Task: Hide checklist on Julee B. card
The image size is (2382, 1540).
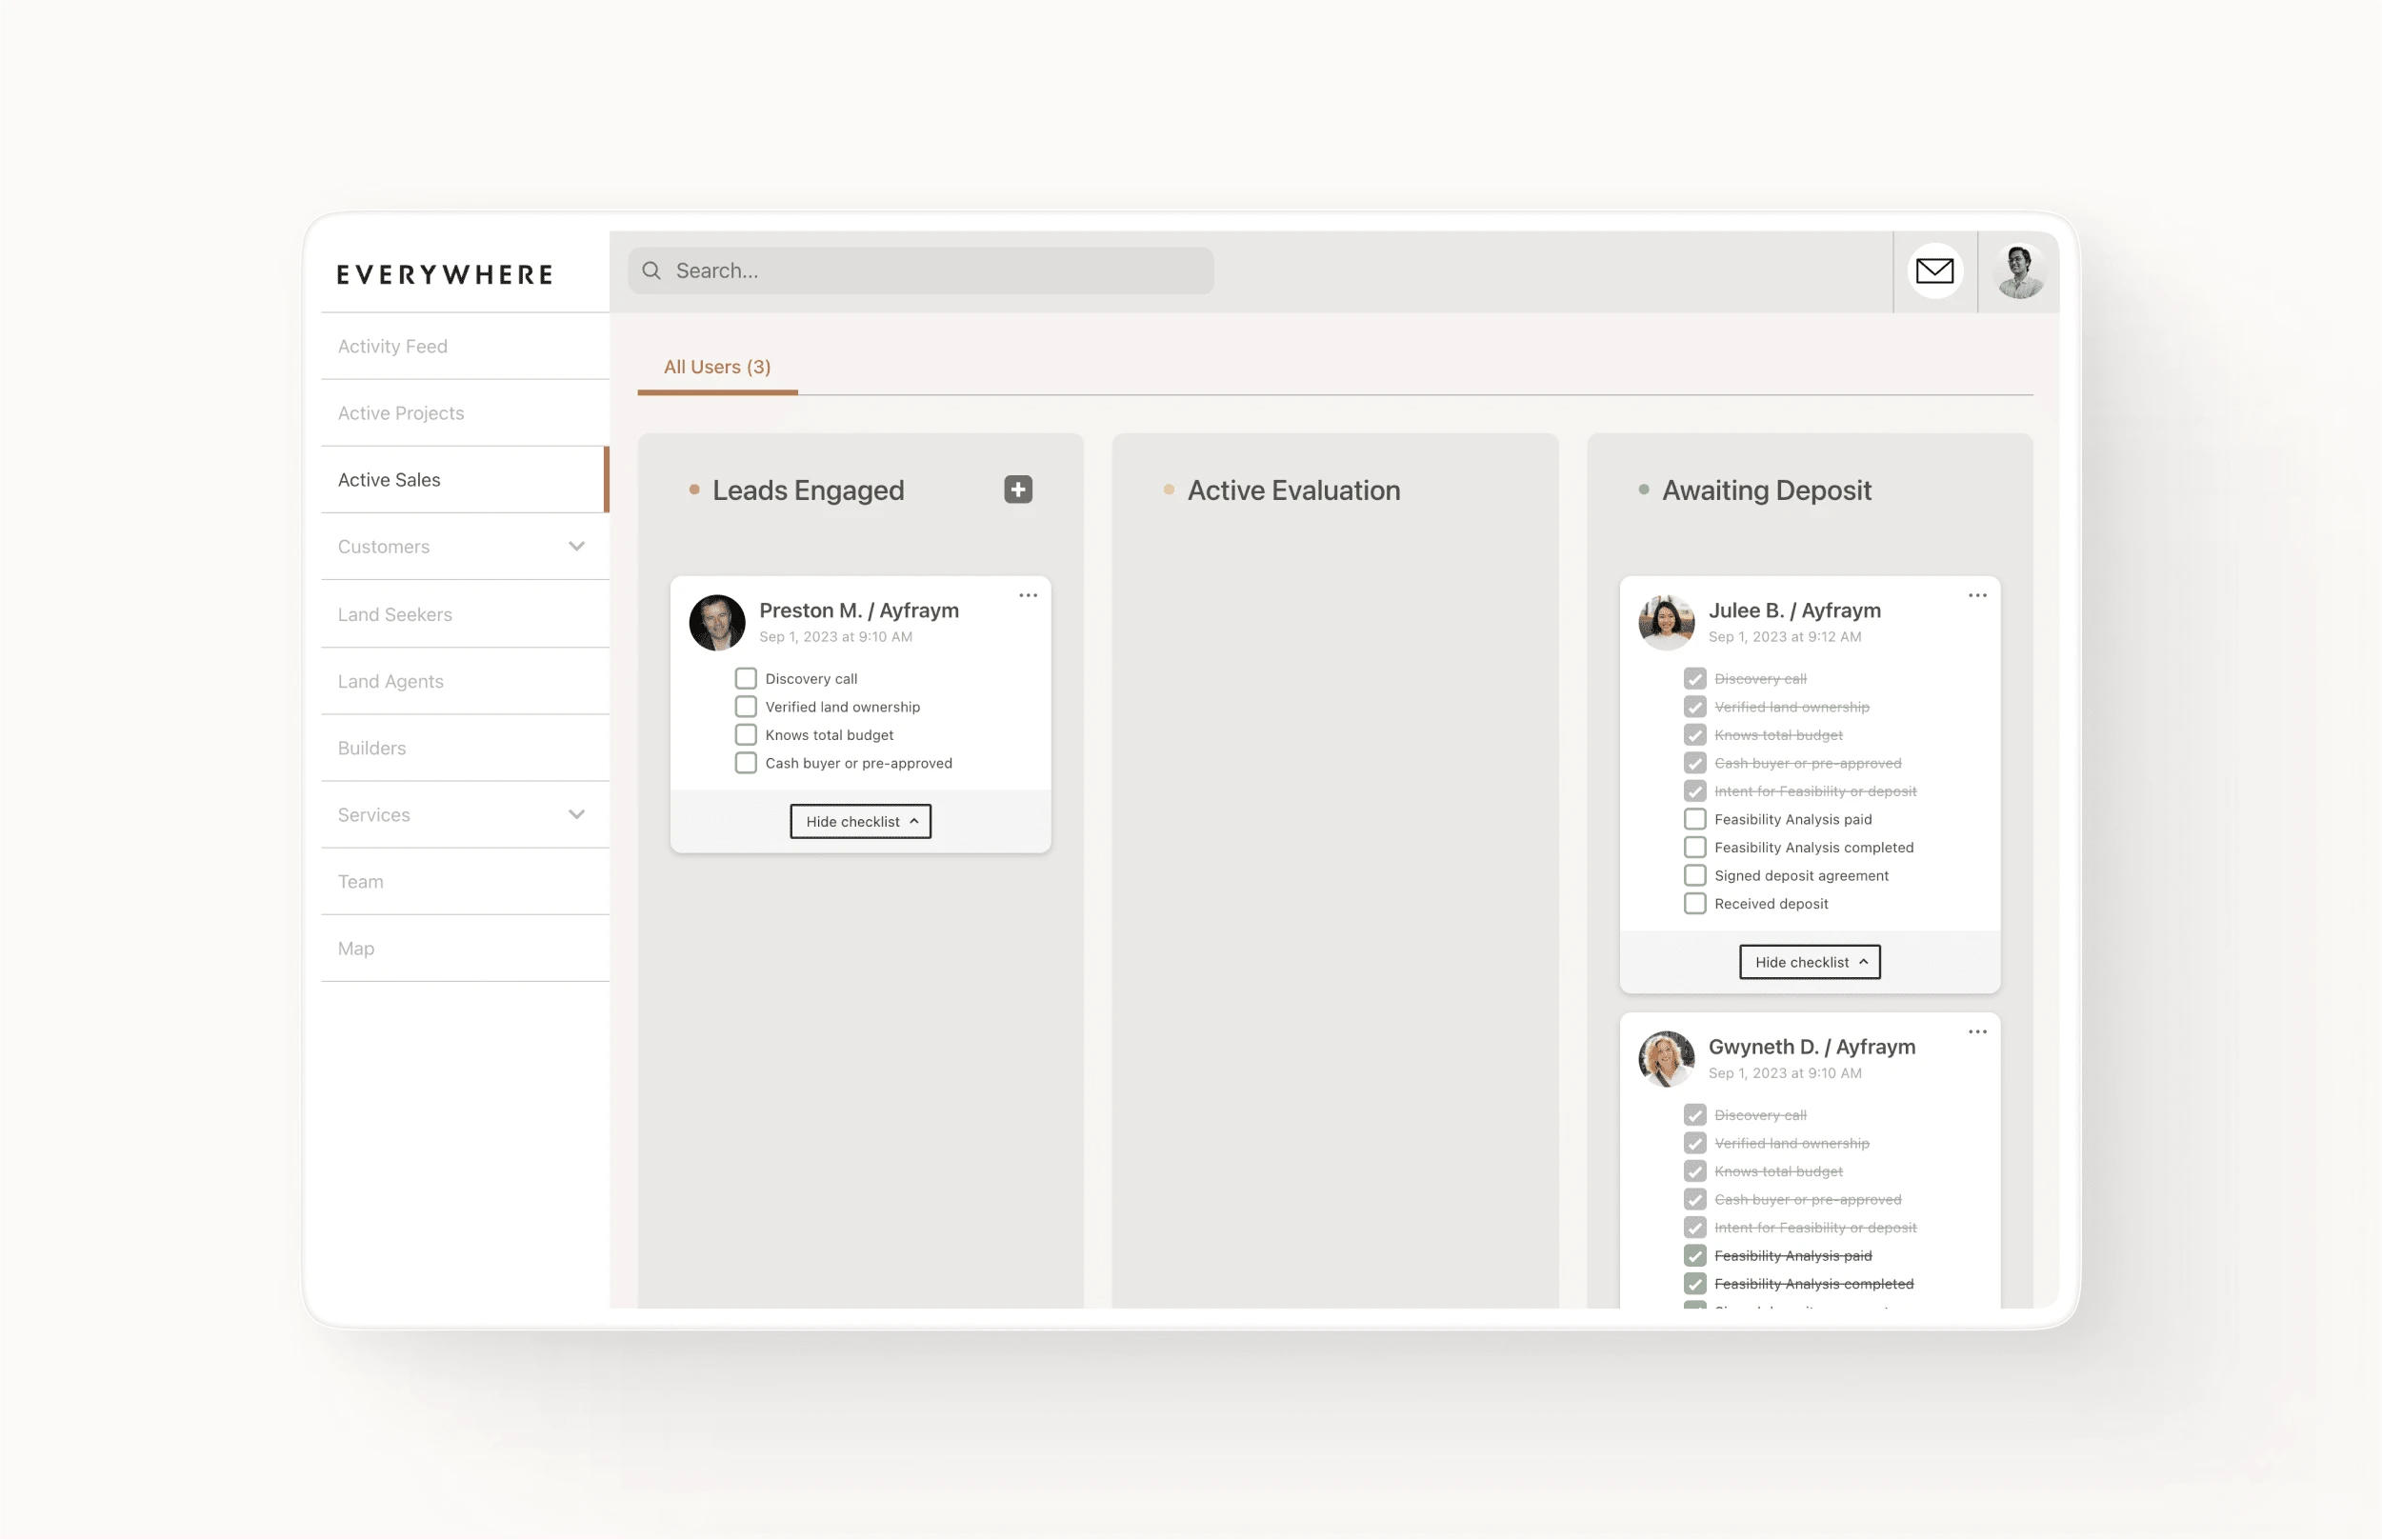Action: 1809,962
